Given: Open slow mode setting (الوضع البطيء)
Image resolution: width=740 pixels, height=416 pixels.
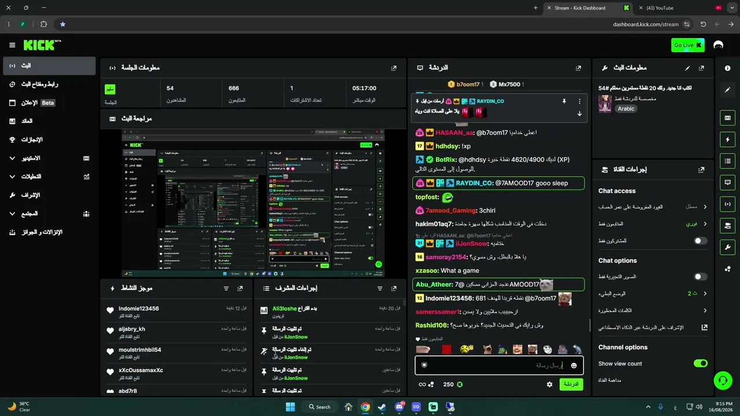Looking at the screenshot, I should [x=653, y=294].
